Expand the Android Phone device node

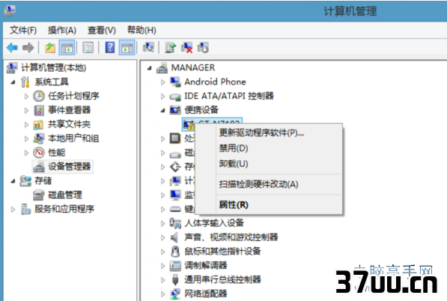click(162, 82)
